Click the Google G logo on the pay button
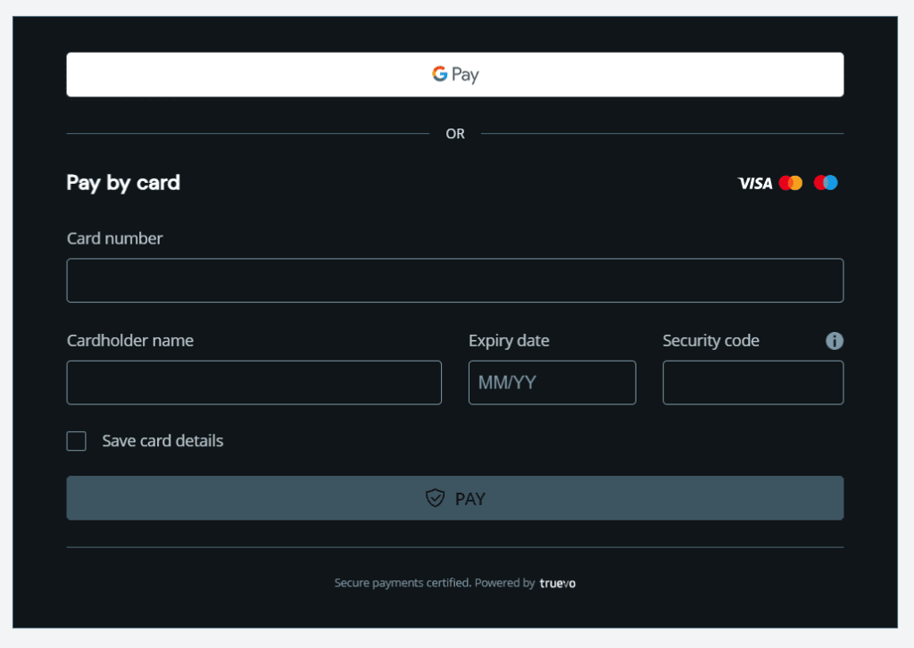Screen dimensions: 914x648 (x=438, y=74)
